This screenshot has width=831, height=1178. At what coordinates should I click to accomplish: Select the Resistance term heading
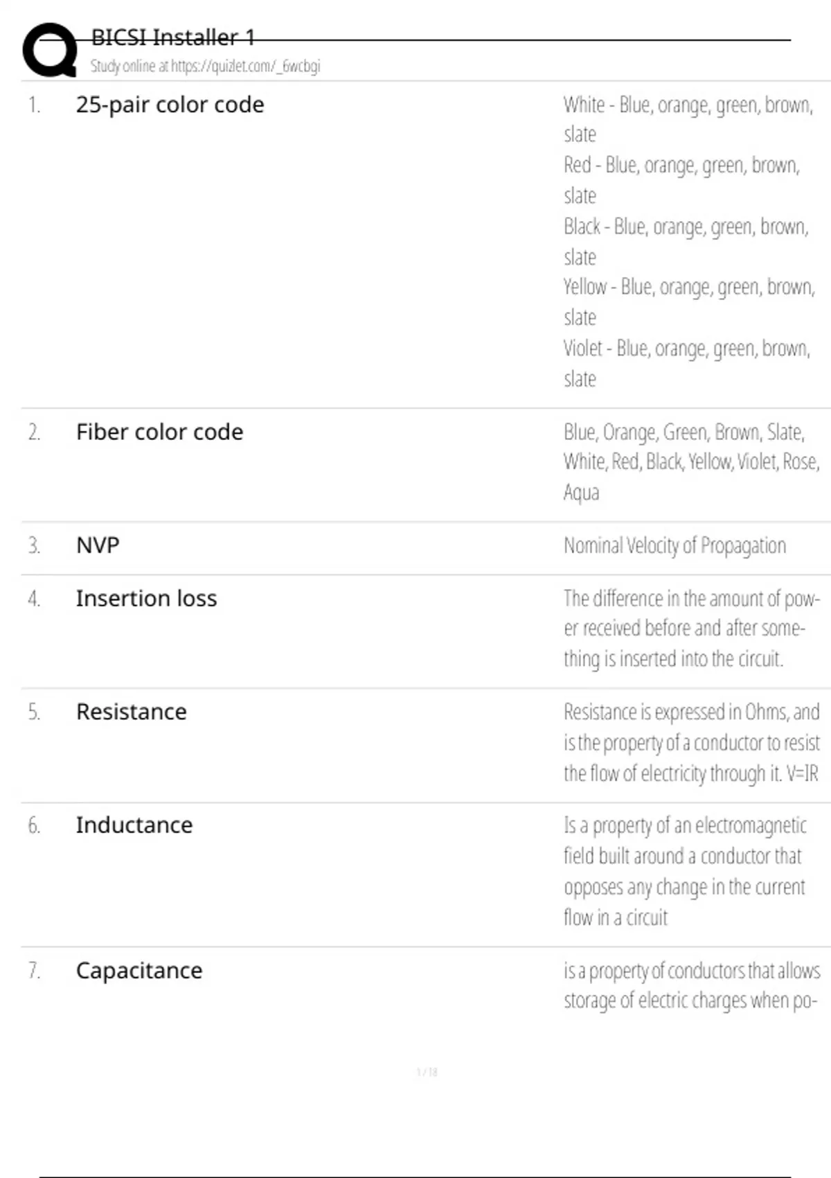[131, 712]
